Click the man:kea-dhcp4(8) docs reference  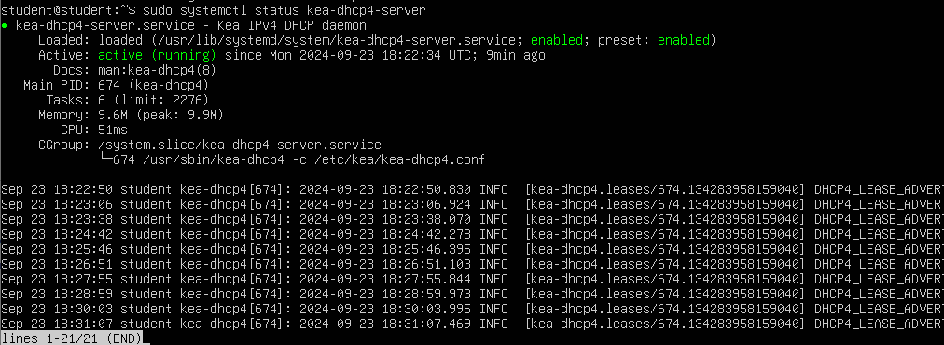tap(157, 71)
